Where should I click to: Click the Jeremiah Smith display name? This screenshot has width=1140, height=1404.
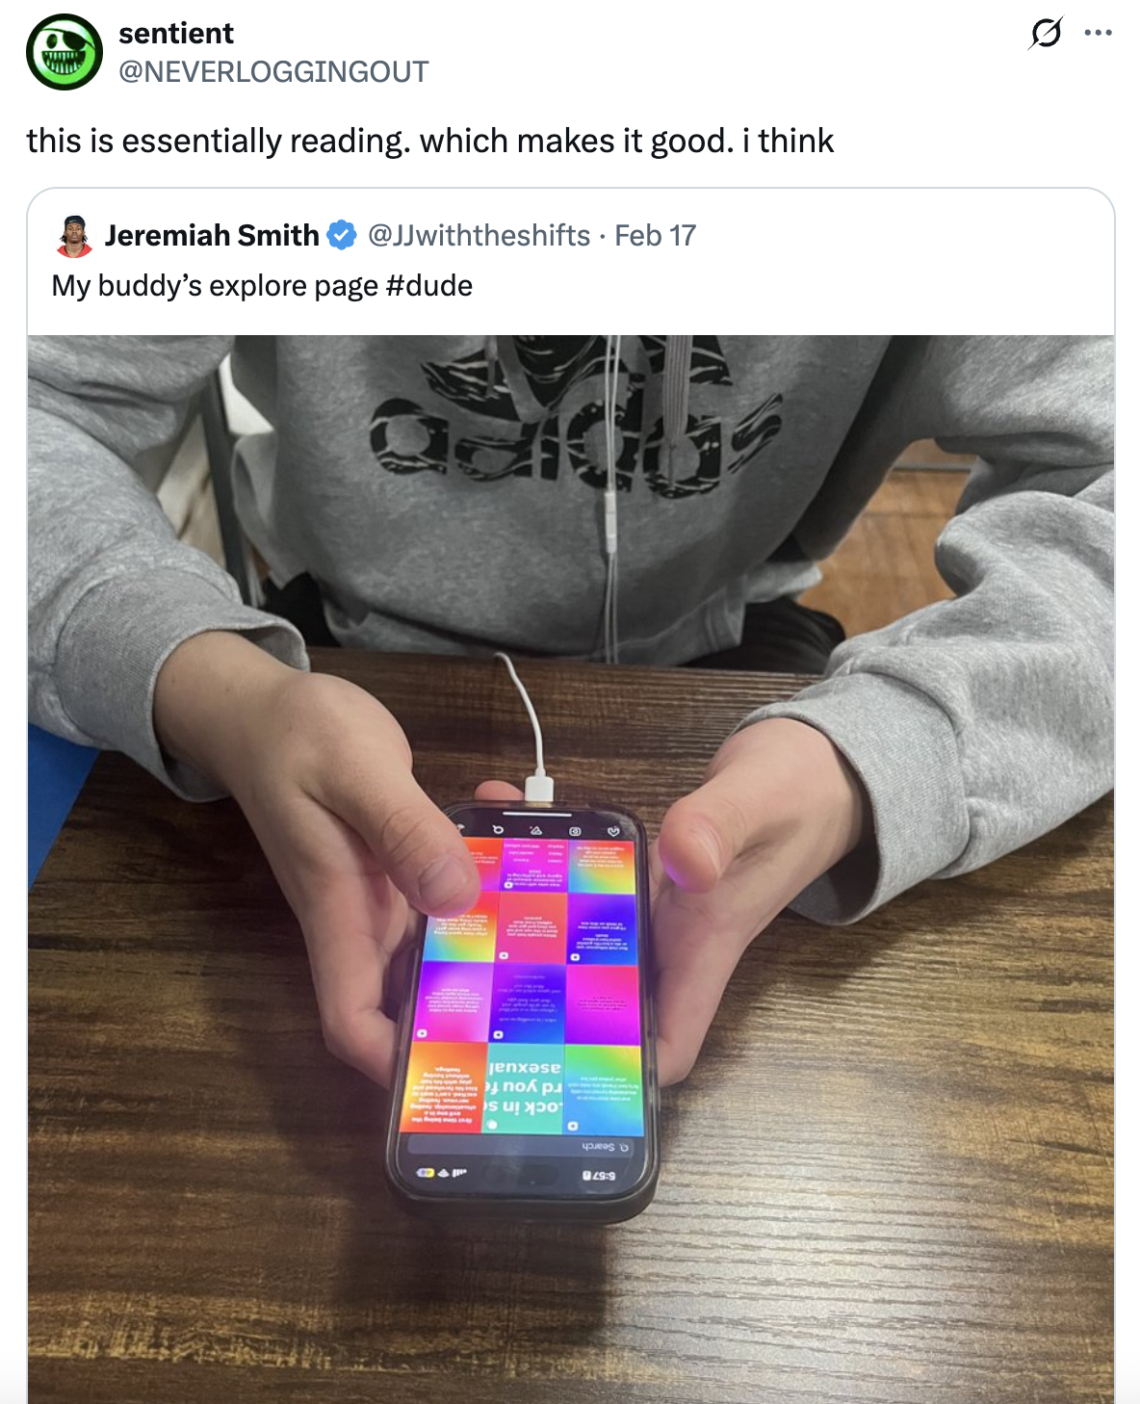(212, 235)
